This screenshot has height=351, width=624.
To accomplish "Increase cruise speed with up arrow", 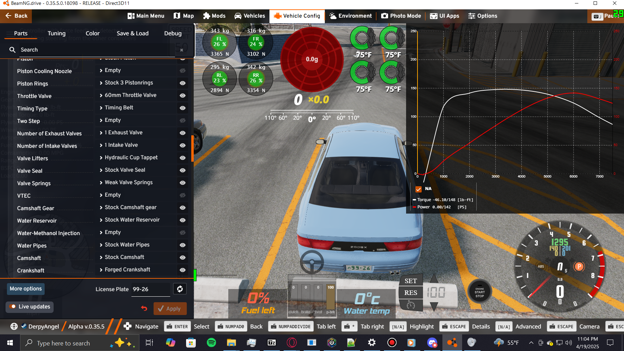I will [434, 279].
